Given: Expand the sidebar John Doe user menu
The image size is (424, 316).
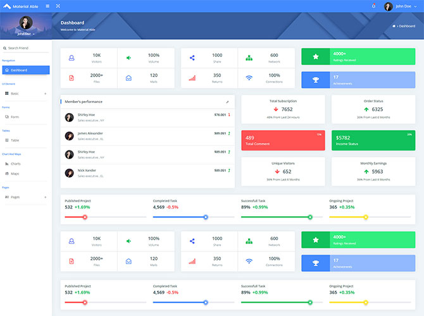Looking at the screenshot, I should (26, 34).
